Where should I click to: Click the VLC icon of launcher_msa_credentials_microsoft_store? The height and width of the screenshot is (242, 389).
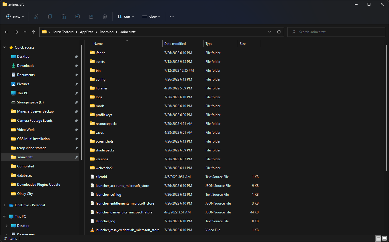tap(92, 230)
